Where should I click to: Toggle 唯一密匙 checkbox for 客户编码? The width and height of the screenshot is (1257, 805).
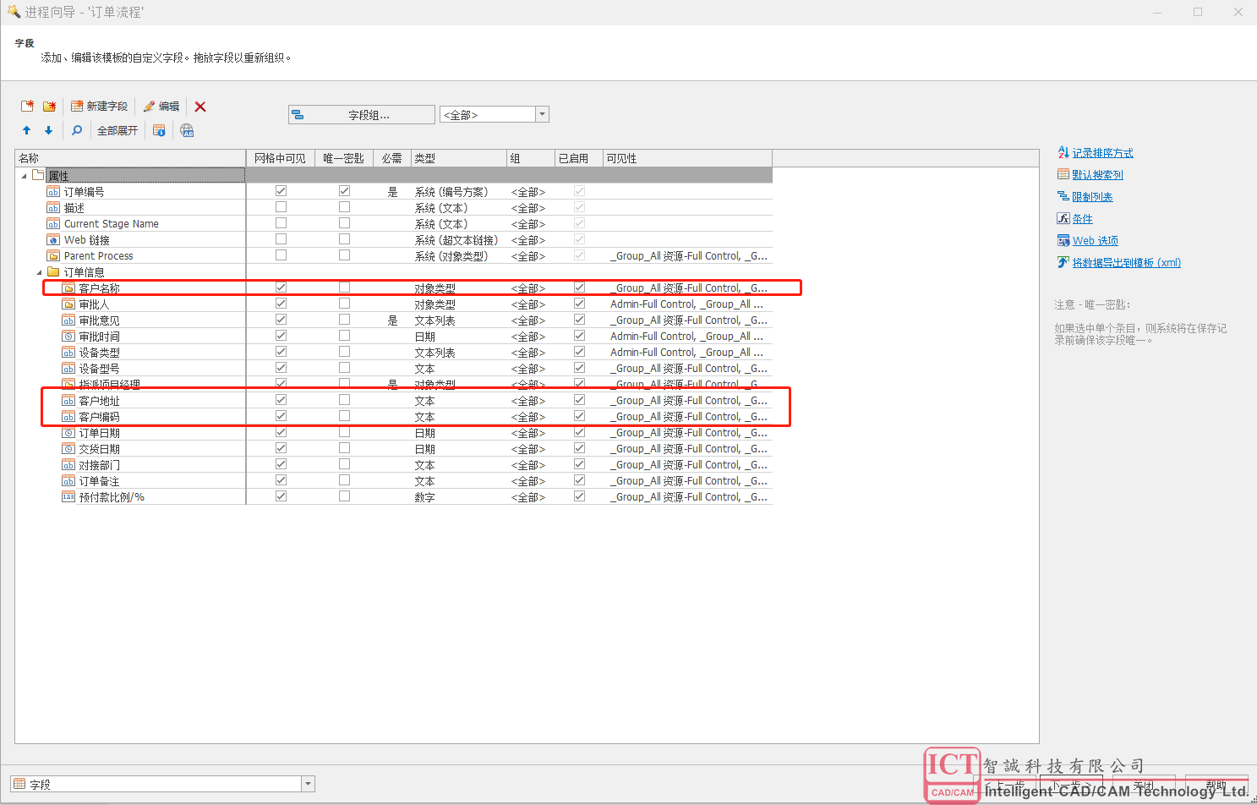click(x=344, y=416)
